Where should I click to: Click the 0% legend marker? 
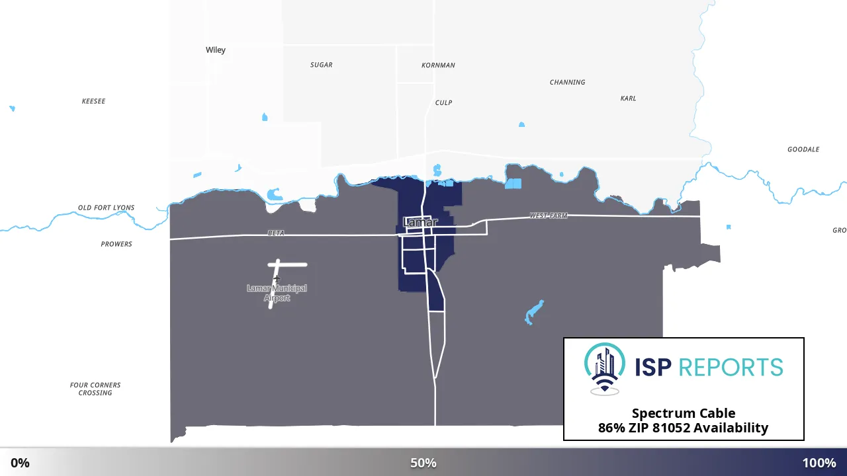click(x=20, y=463)
